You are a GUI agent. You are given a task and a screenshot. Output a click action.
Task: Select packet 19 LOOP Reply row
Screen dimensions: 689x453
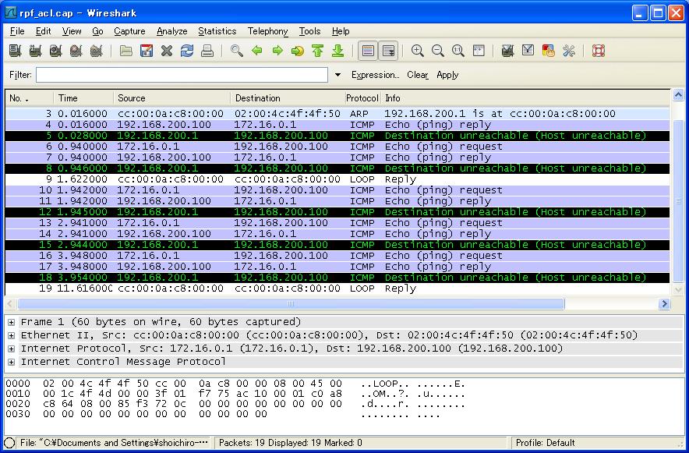(x=337, y=288)
